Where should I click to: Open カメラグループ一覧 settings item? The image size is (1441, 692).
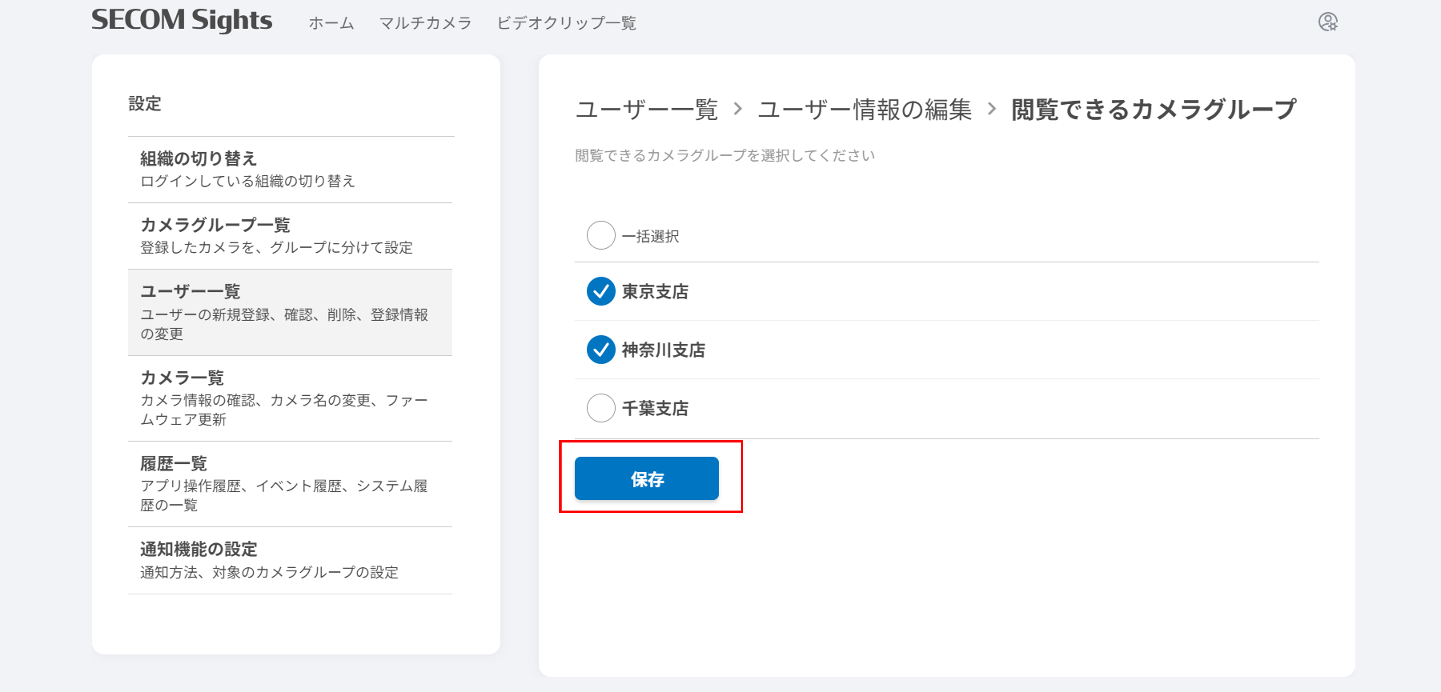(290, 236)
